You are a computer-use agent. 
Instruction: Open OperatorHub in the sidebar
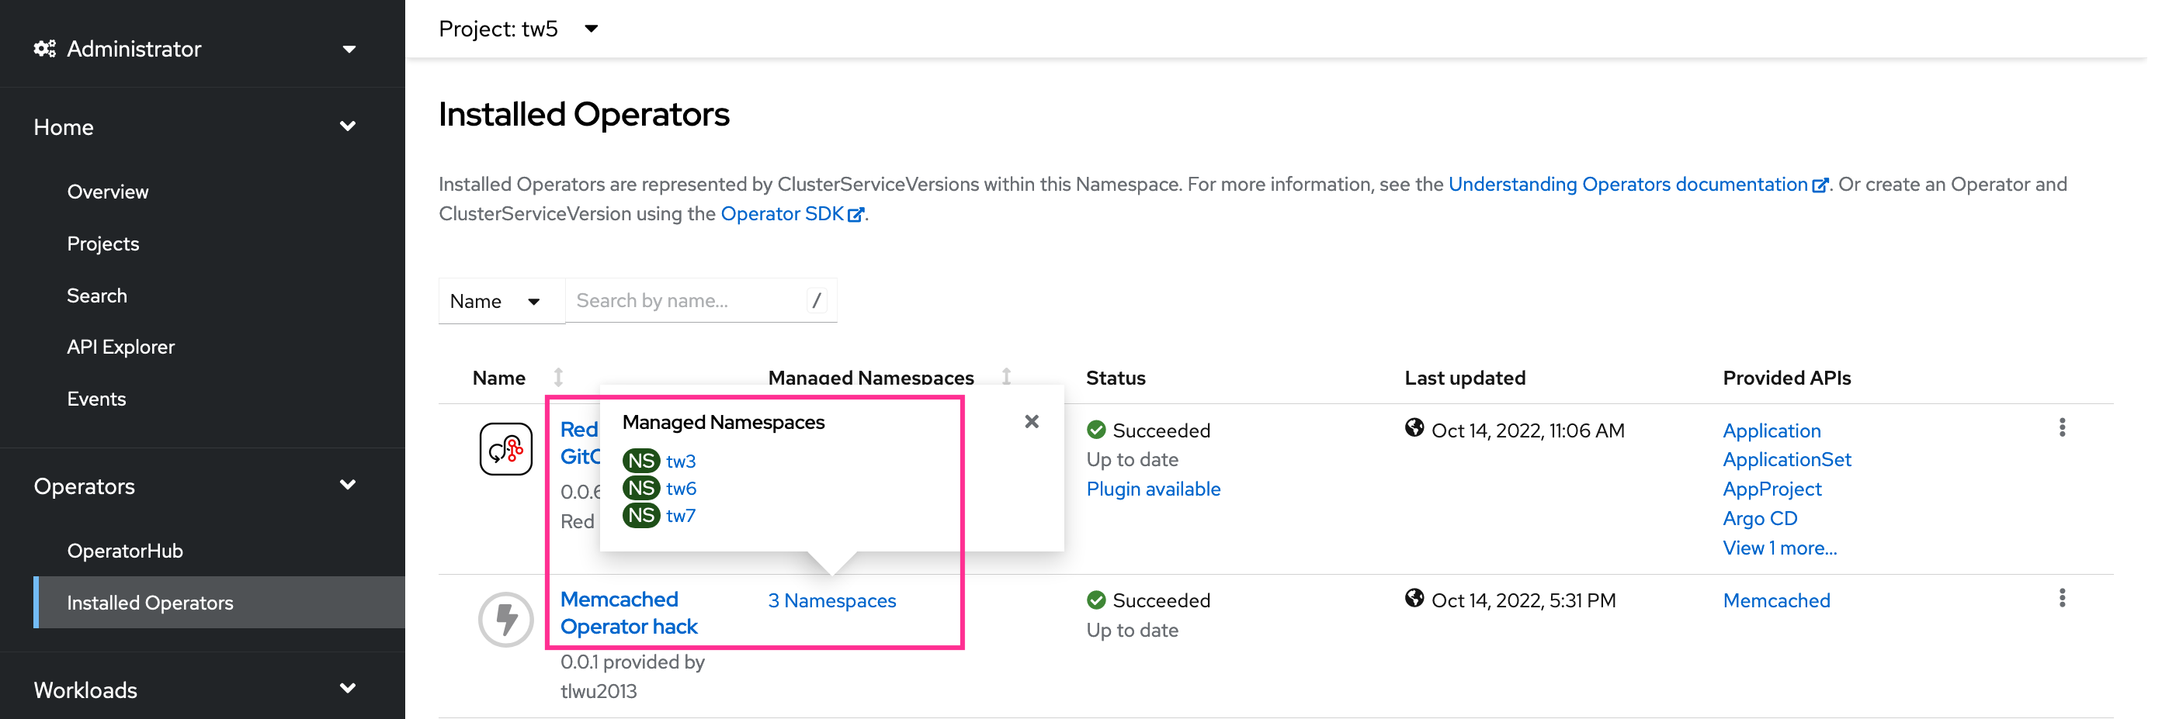click(x=125, y=551)
